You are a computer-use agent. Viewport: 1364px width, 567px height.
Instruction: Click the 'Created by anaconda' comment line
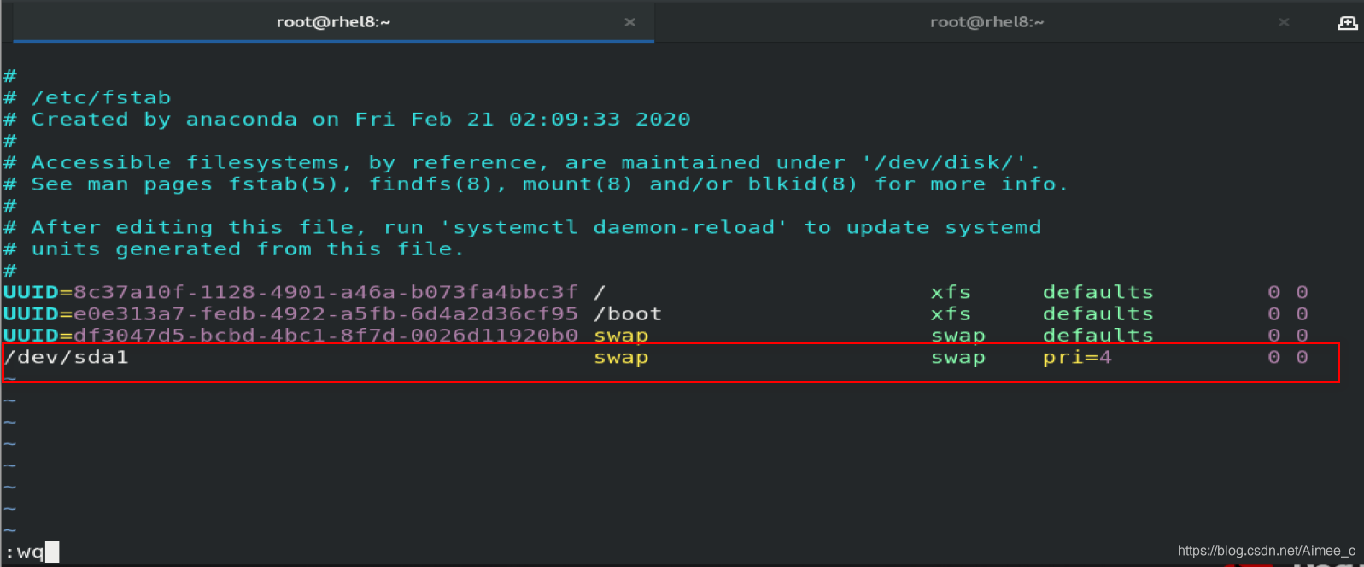[x=347, y=119]
